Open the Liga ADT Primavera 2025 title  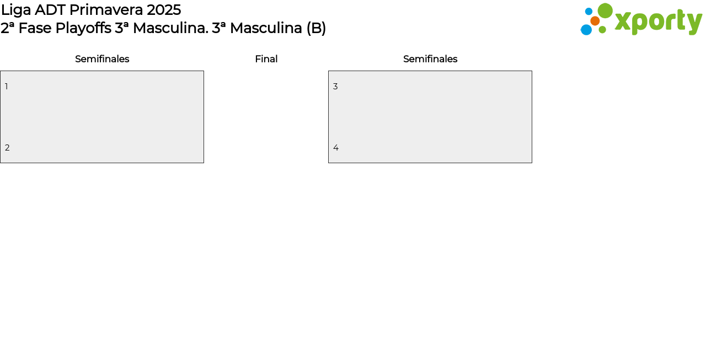[x=90, y=10]
